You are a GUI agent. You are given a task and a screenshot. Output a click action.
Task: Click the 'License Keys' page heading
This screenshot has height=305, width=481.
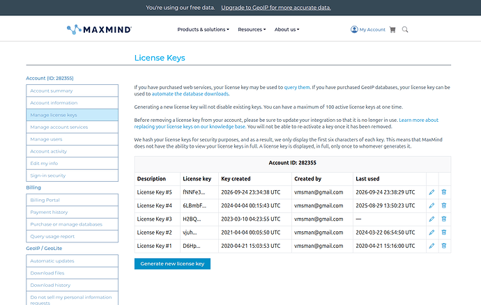pyautogui.click(x=160, y=58)
